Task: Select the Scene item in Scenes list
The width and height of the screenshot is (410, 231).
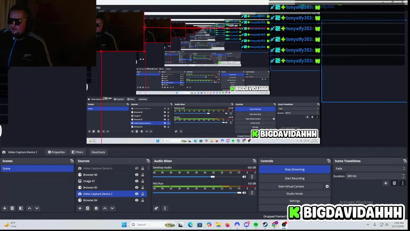Action: pyautogui.click(x=37, y=168)
